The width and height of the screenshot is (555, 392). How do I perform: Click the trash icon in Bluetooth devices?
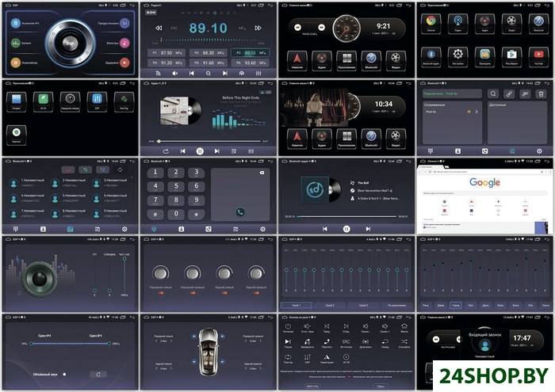coord(542,93)
